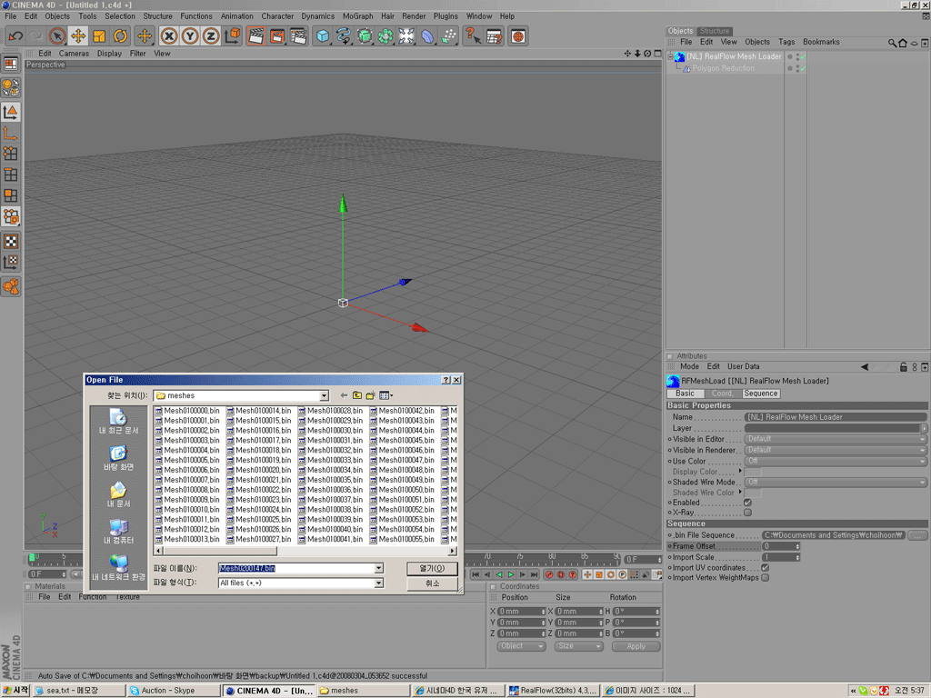This screenshot has height=698, width=931.
Task: Switch the coordinate system icon
Action: (x=233, y=36)
